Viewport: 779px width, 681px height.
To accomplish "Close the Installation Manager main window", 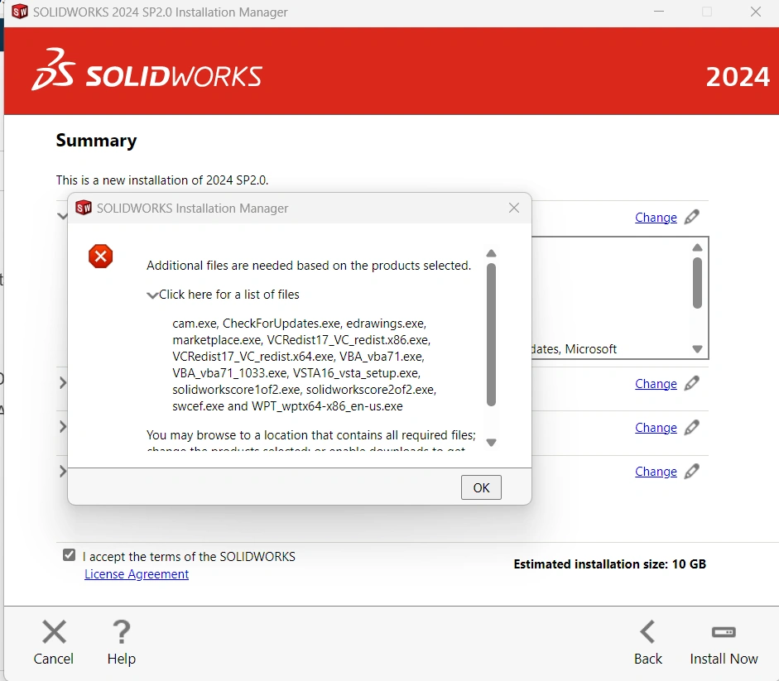I will 756,12.
